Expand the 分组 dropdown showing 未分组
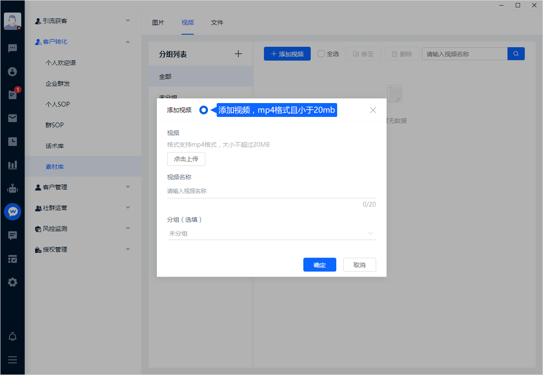The height and width of the screenshot is (375, 543). click(x=271, y=233)
